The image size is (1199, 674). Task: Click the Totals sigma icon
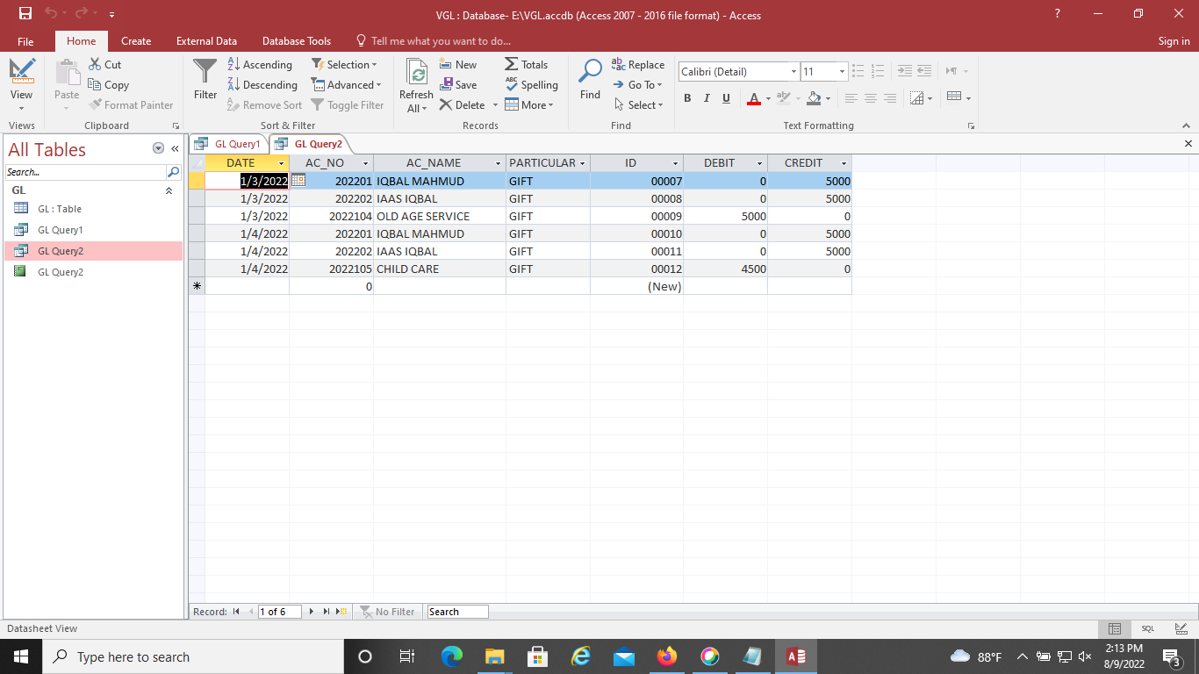click(x=512, y=64)
